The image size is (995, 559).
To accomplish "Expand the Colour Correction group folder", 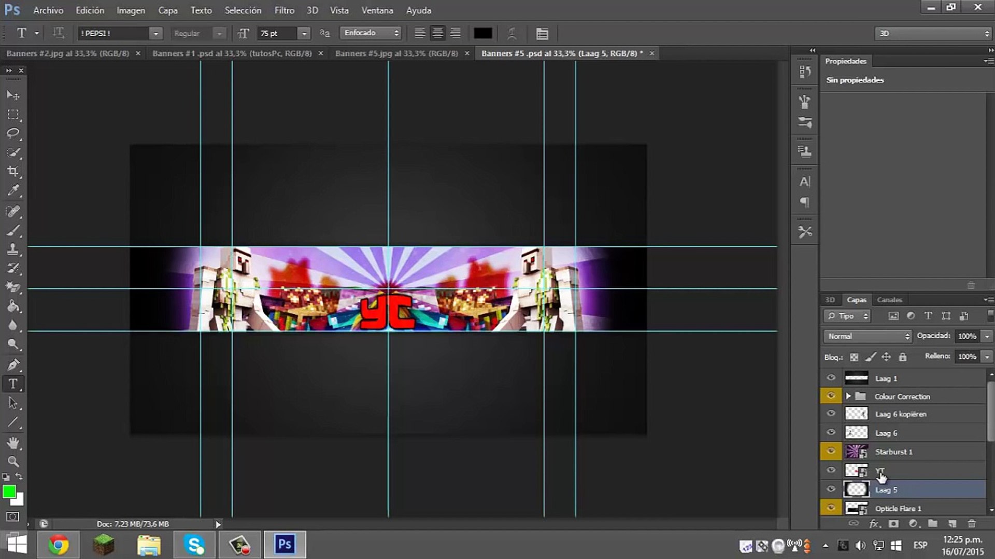I will click(848, 396).
